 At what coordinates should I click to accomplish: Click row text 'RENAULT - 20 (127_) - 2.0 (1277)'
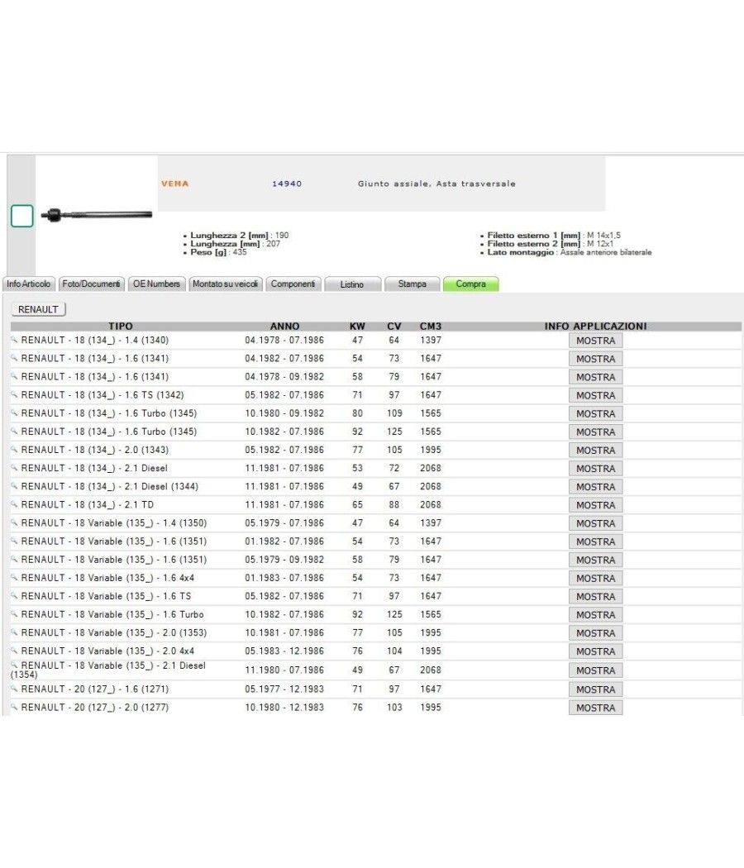pos(95,707)
